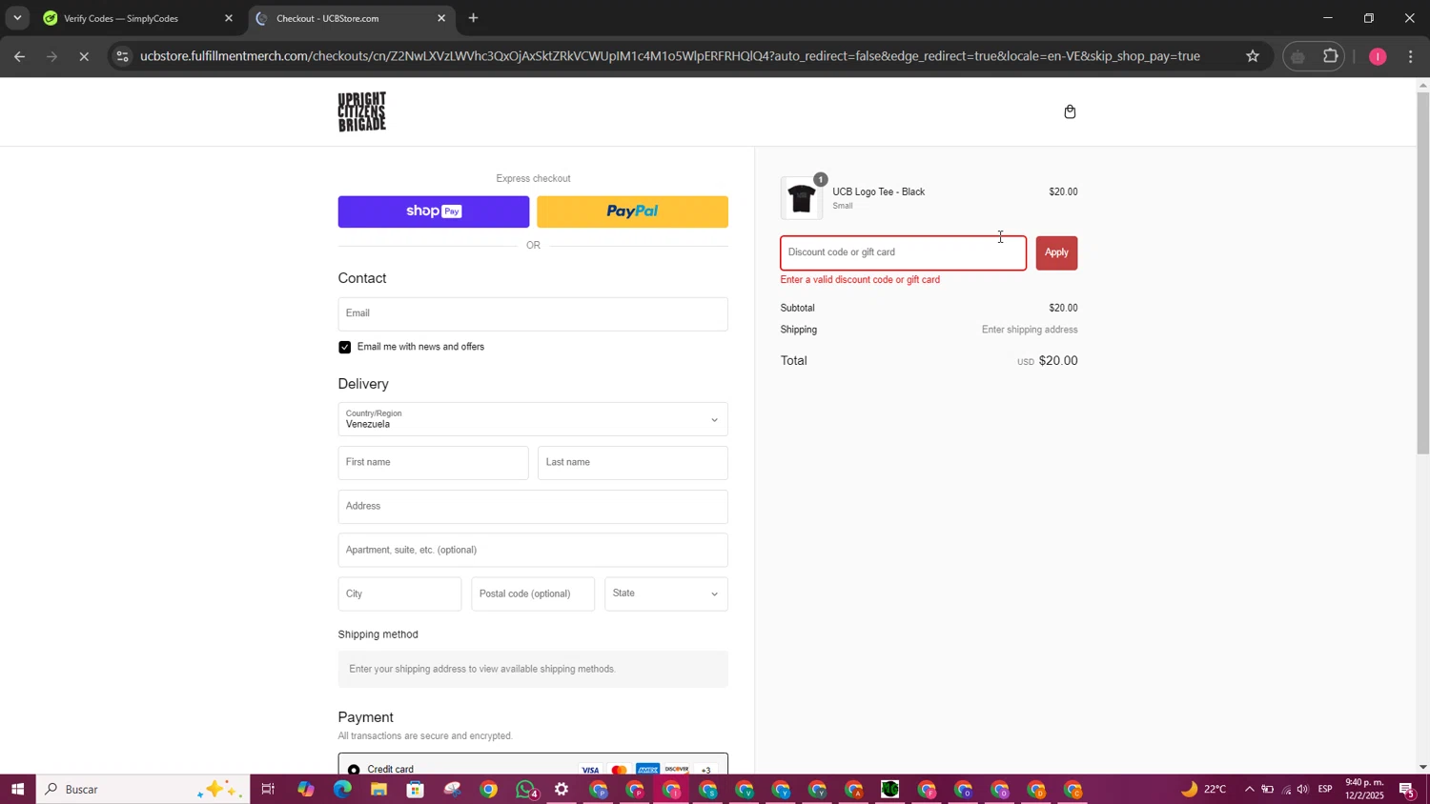Open Microsoft Store from the taskbar
This screenshot has width=1430, height=804.
click(415, 789)
